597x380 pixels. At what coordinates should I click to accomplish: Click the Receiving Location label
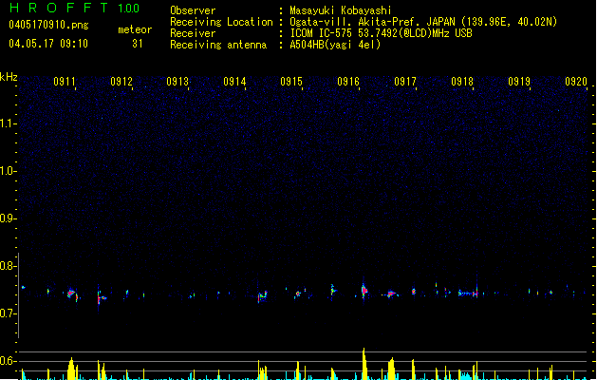pyautogui.click(x=221, y=22)
